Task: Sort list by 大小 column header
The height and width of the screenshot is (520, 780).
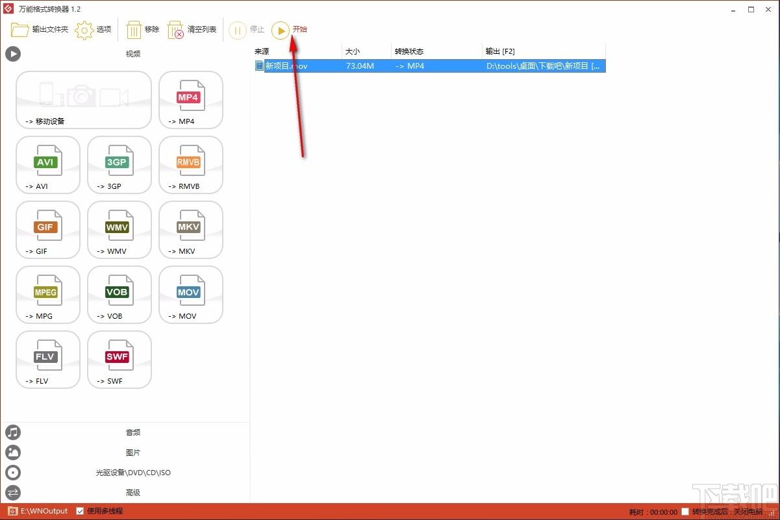Action: tap(366, 51)
